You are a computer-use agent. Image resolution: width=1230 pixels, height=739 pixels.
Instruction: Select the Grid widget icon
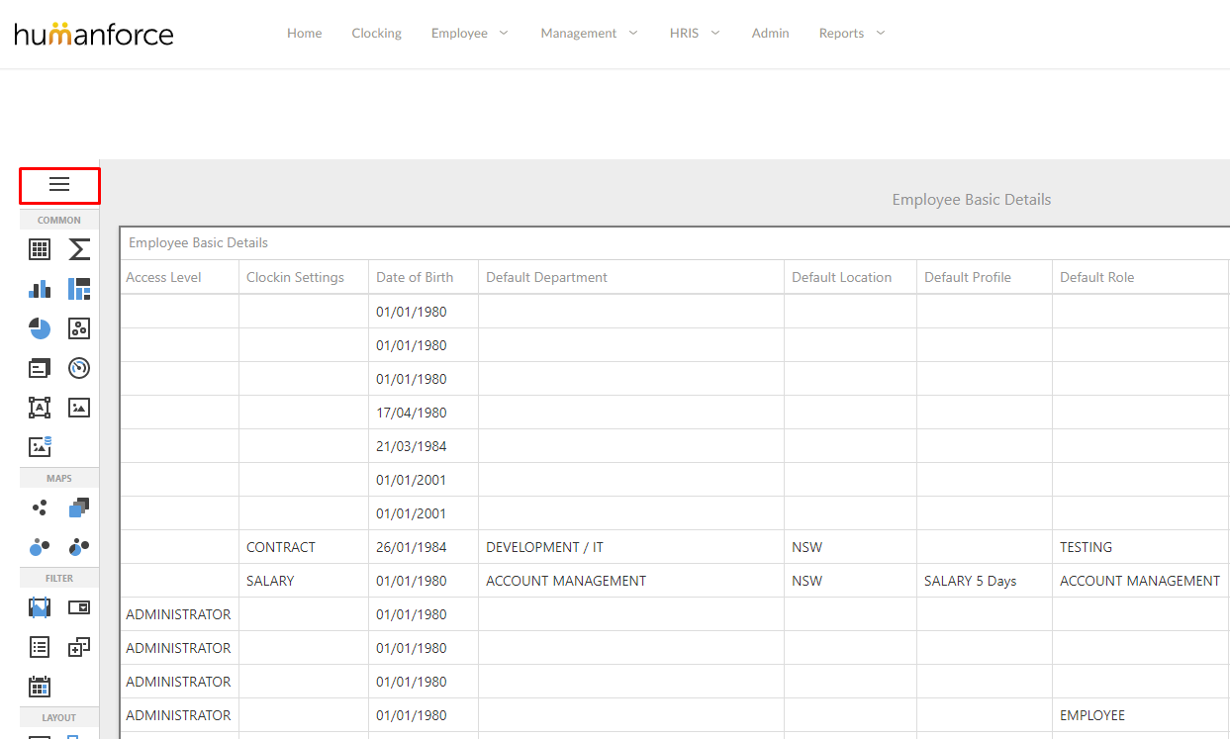40,249
